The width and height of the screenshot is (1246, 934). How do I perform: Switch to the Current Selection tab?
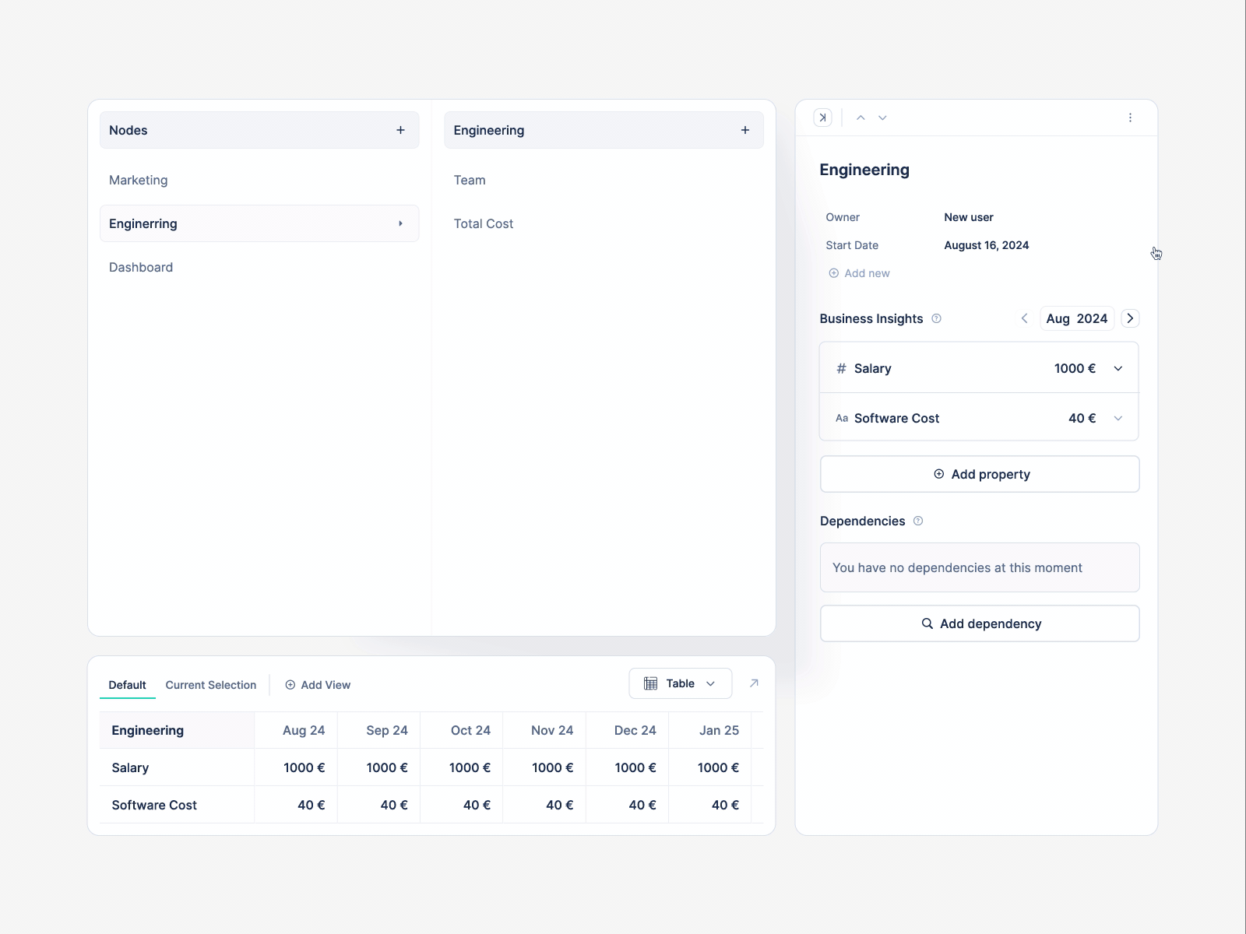[x=210, y=685]
